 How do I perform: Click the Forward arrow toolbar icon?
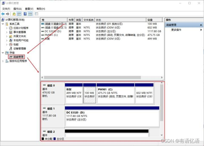tap(8, 14)
